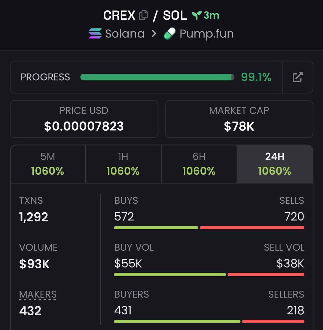The width and height of the screenshot is (323, 330).
Task: Click the Pump.fun pill icon
Action: [x=170, y=34]
